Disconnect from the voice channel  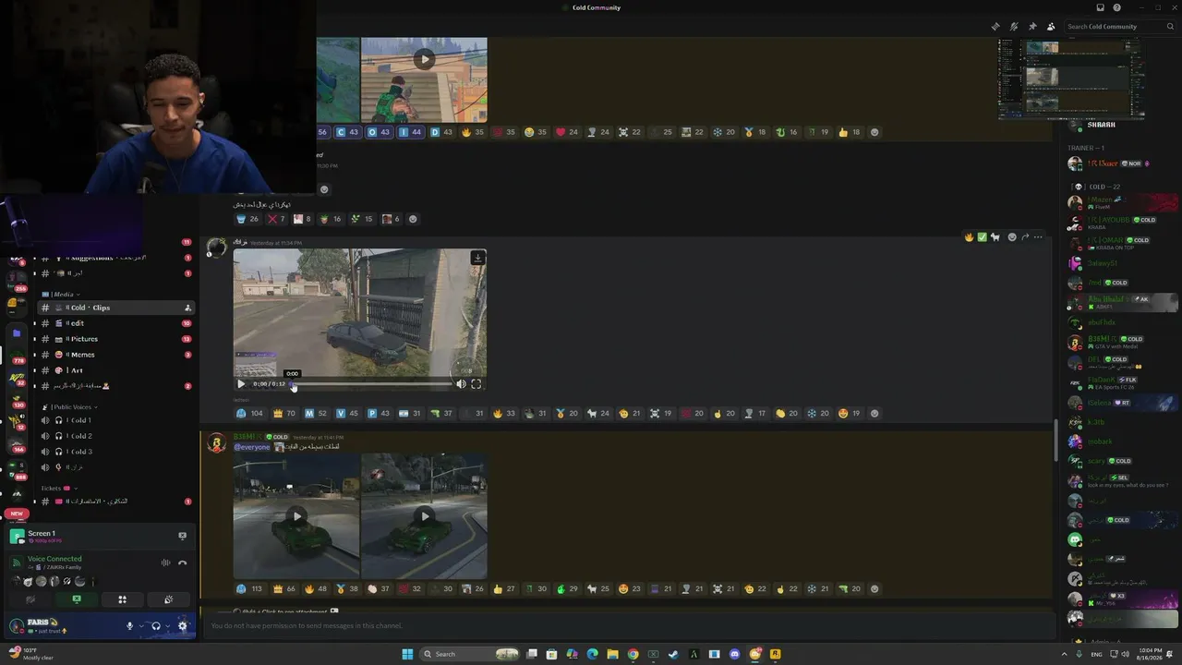[182, 562]
